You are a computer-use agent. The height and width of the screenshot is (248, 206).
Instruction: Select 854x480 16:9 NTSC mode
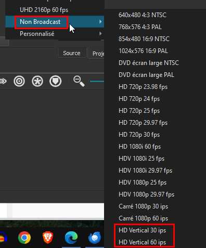coord(144,39)
